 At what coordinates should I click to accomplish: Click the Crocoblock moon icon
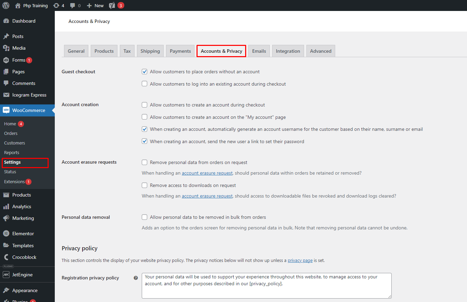[x=6, y=257]
